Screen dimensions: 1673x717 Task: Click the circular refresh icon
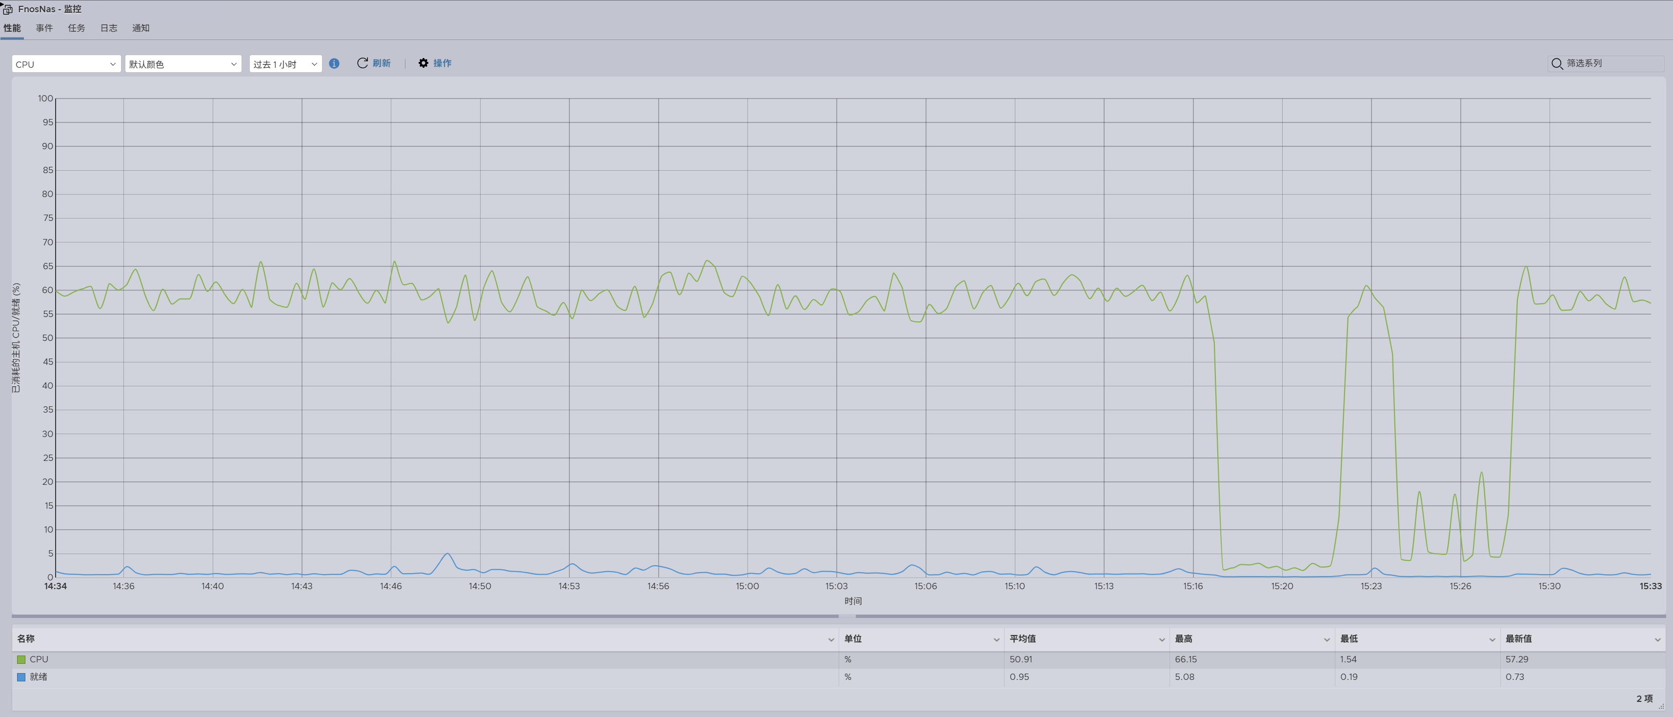coord(362,63)
